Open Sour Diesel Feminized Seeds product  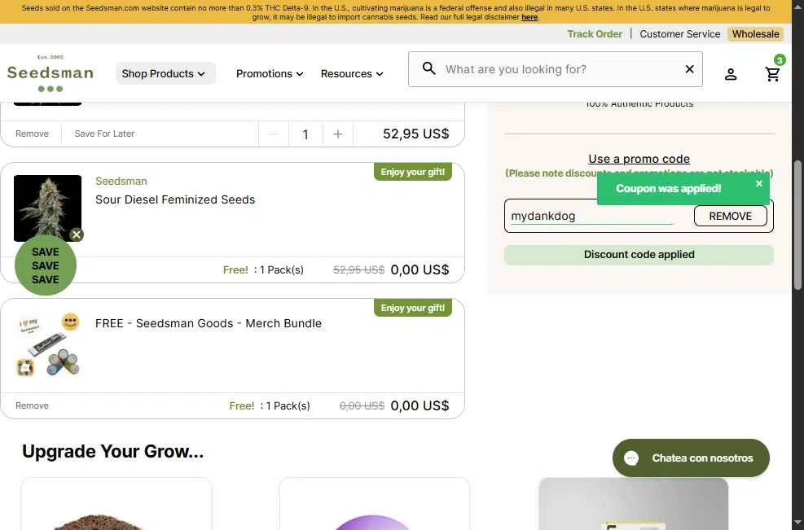pyautogui.click(x=175, y=199)
